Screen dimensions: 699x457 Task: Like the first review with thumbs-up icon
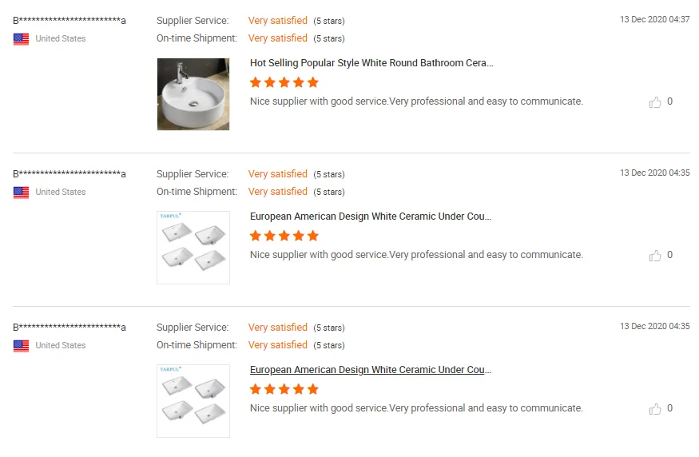click(x=655, y=102)
